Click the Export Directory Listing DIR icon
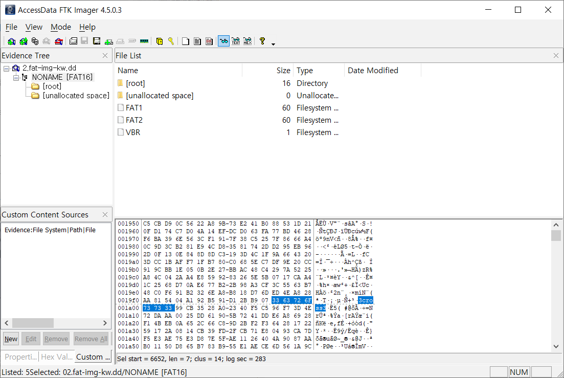 pyautogui.click(x=209, y=41)
